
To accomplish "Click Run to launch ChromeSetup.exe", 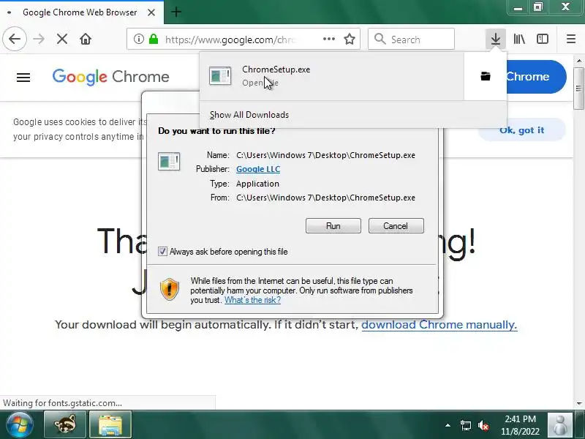I will 333,226.
